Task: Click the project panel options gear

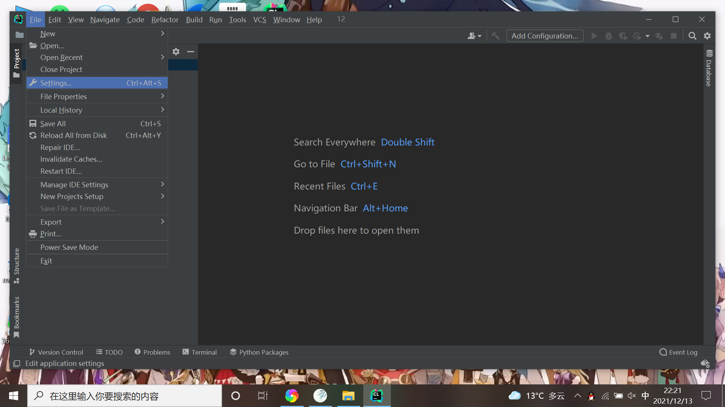Action: click(176, 52)
